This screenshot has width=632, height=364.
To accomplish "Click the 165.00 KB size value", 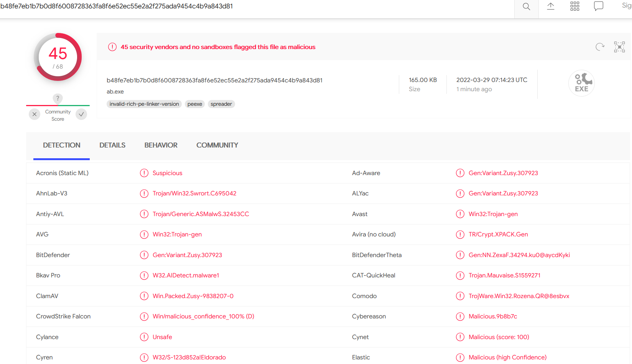I will pos(423,80).
